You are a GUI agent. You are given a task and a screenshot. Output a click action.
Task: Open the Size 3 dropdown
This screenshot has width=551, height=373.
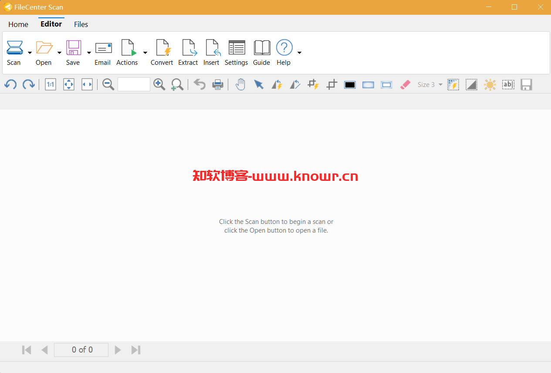tap(430, 85)
